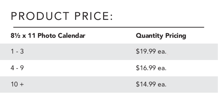Click the $14.99 price amount
The image size is (218, 109).
(146, 84)
